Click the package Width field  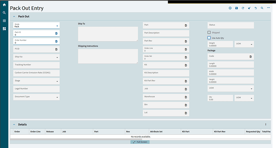tap(230, 73)
